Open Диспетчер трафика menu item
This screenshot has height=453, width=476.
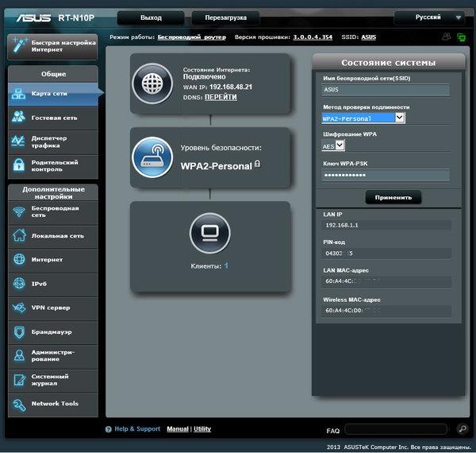(x=53, y=141)
